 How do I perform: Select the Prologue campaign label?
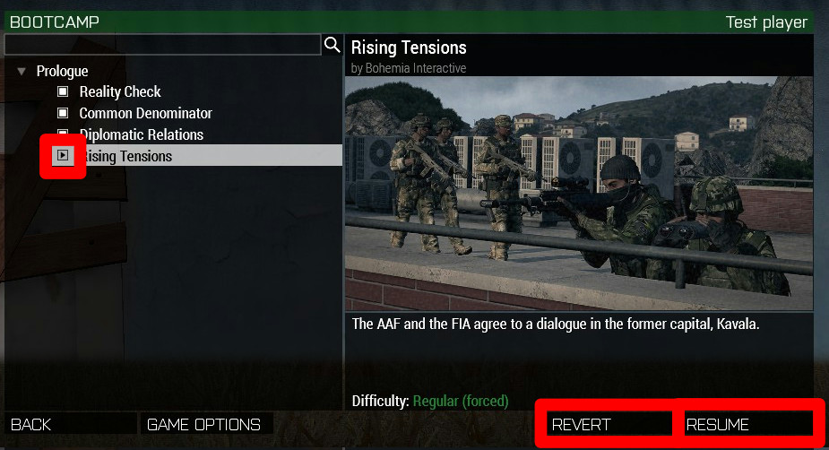(62, 71)
